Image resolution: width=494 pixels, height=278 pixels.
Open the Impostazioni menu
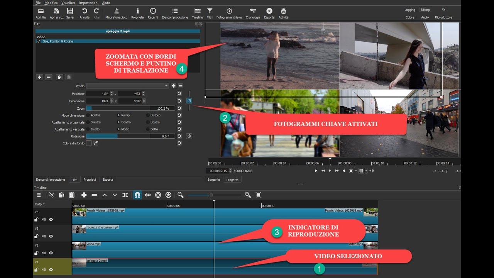coord(88,3)
